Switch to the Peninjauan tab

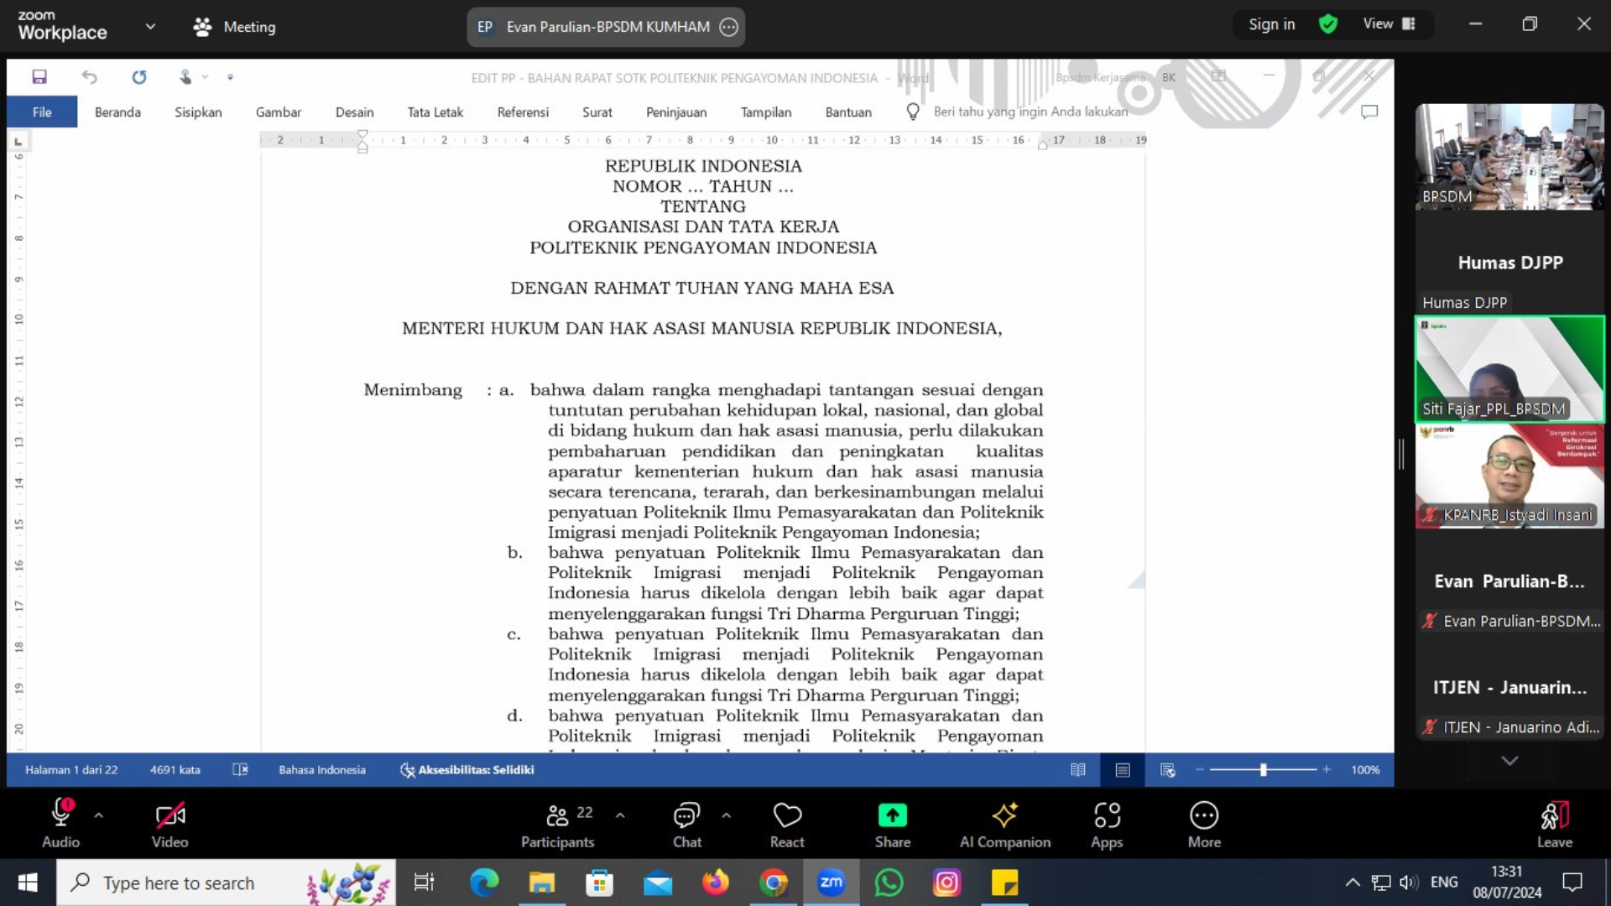(x=676, y=112)
